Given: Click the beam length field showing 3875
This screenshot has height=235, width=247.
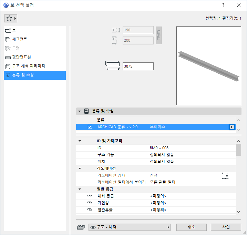Looking at the screenshot, I should pyautogui.click(x=138, y=67).
